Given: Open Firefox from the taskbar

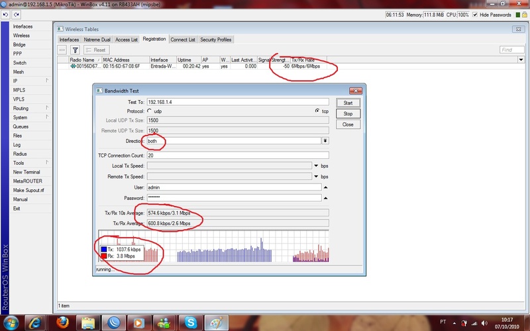Looking at the screenshot, I should click(x=62, y=323).
